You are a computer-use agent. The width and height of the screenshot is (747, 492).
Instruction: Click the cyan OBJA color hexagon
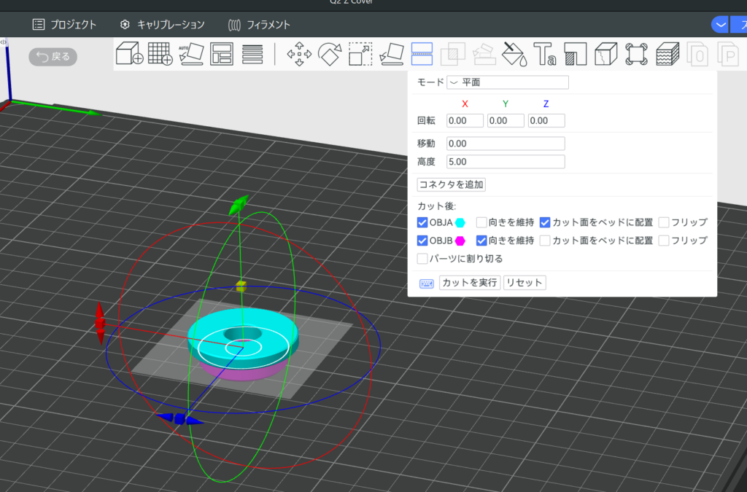460,222
